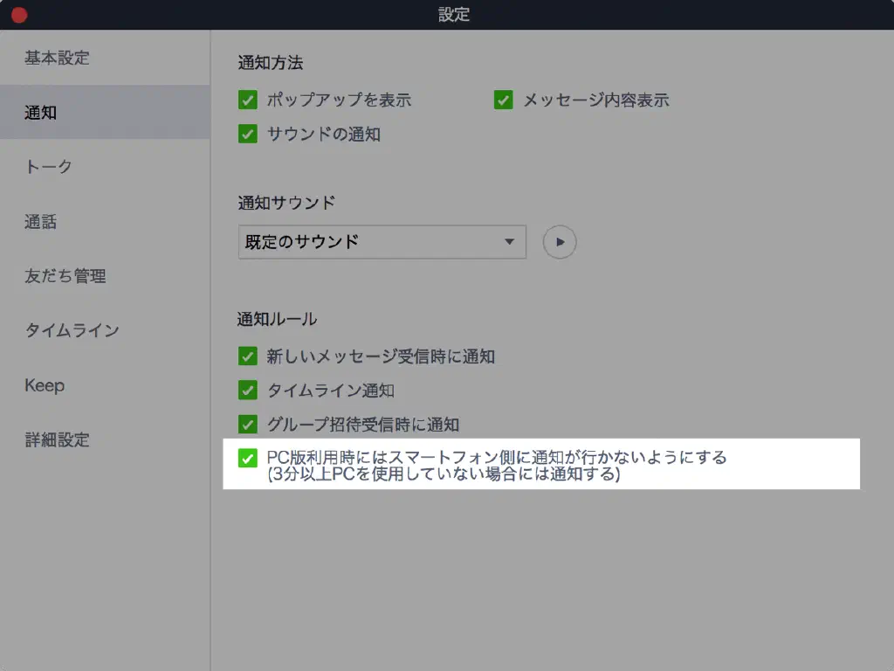
Task: Uncheck PC版利用時 smartphone notification checkbox
Action: tap(248, 458)
